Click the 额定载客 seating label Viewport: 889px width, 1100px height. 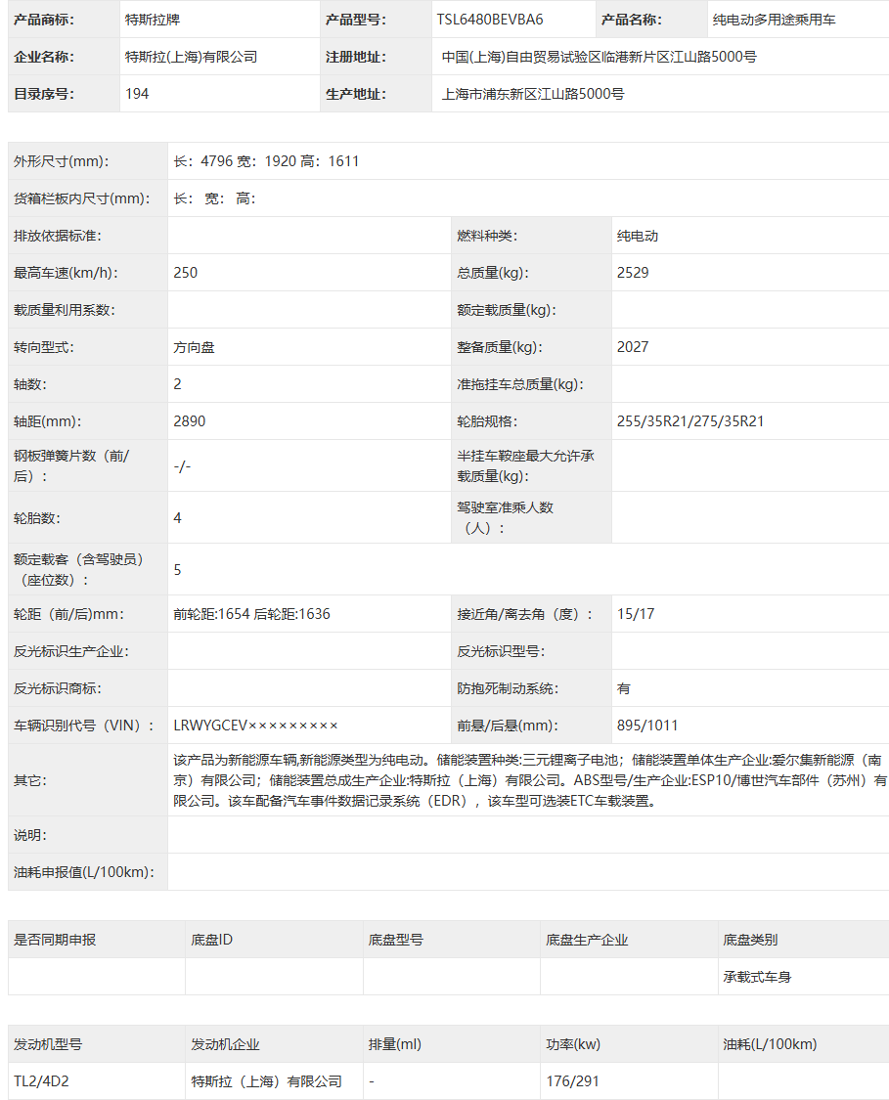click(x=78, y=570)
